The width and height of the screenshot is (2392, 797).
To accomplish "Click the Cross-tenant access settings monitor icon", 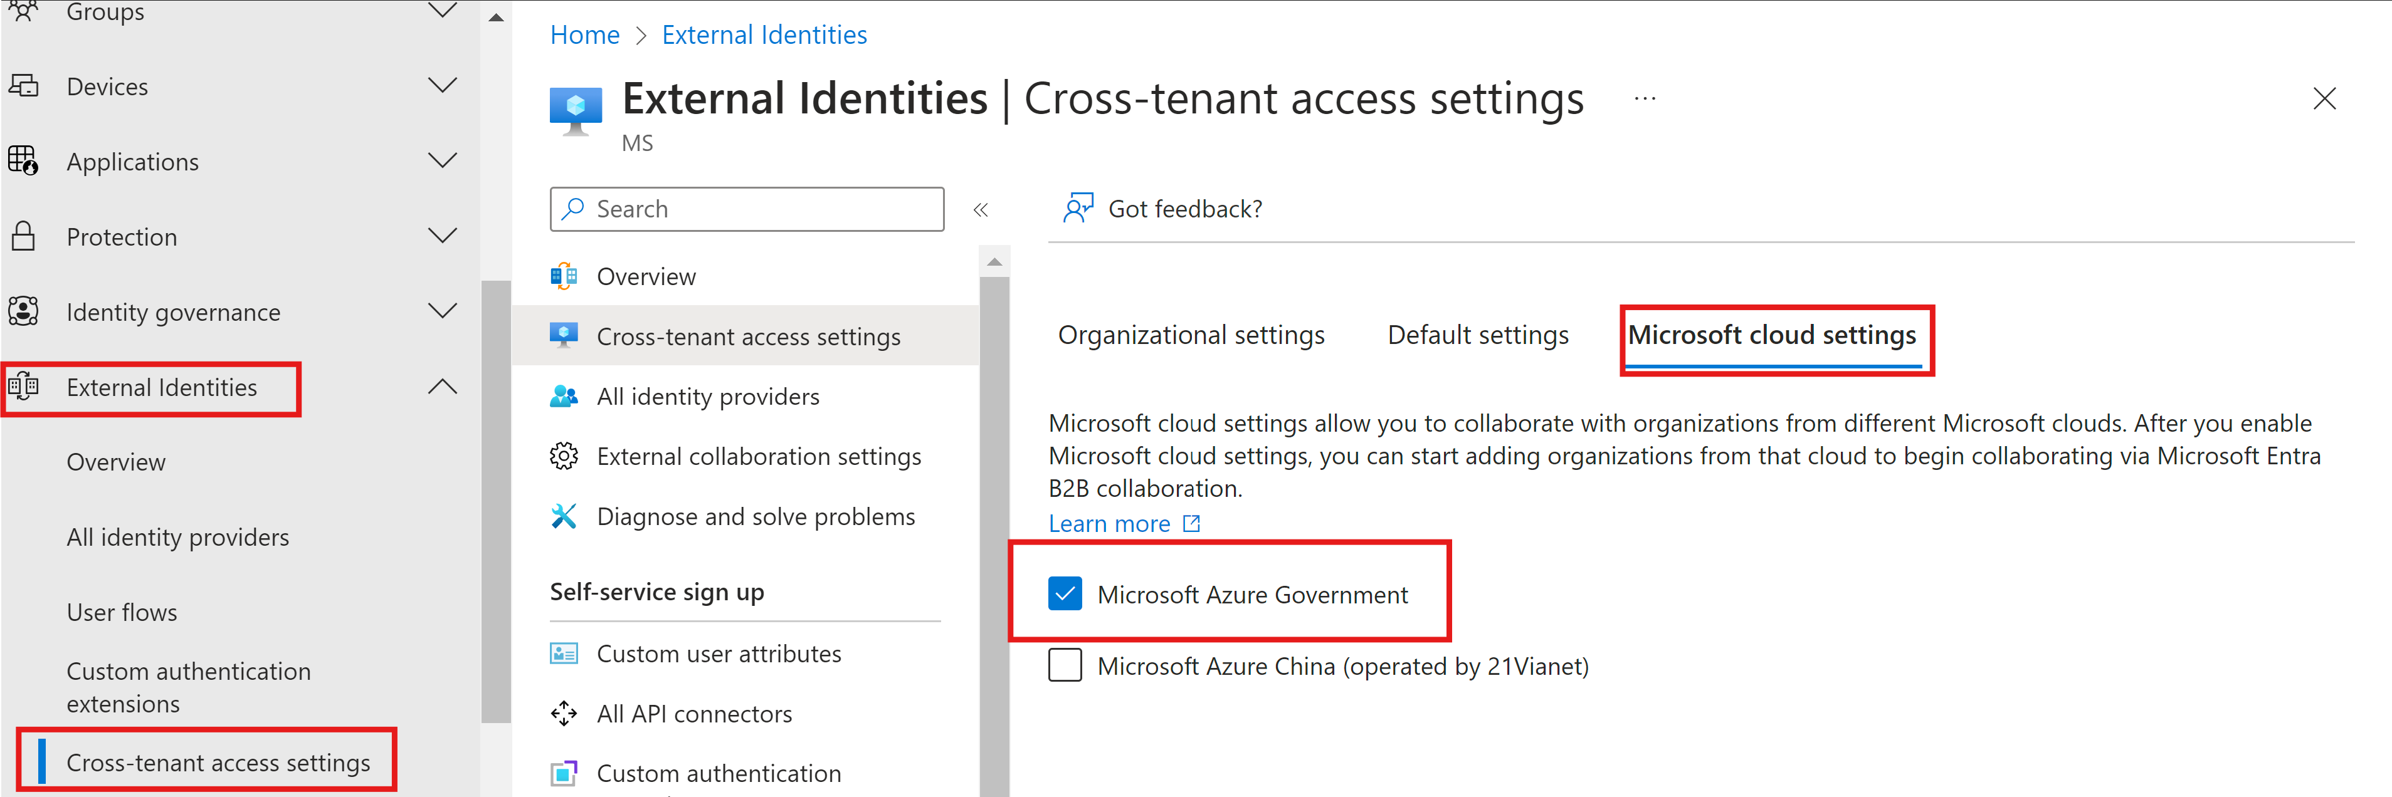I will [x=564, y=336].
